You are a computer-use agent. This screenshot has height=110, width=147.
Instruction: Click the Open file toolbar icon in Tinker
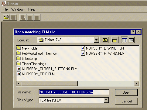(x=6, y=18)
